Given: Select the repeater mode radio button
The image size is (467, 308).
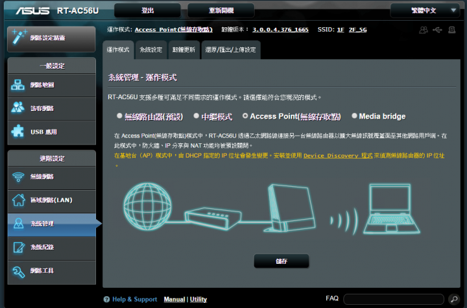Looking at the screenshot, I should (197, 115).
